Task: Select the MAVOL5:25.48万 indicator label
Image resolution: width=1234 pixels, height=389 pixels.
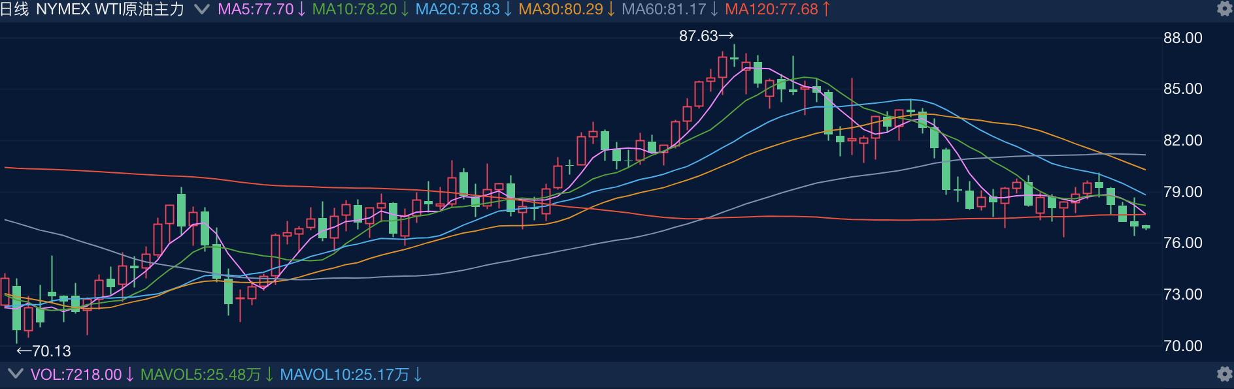Action: 207,375
